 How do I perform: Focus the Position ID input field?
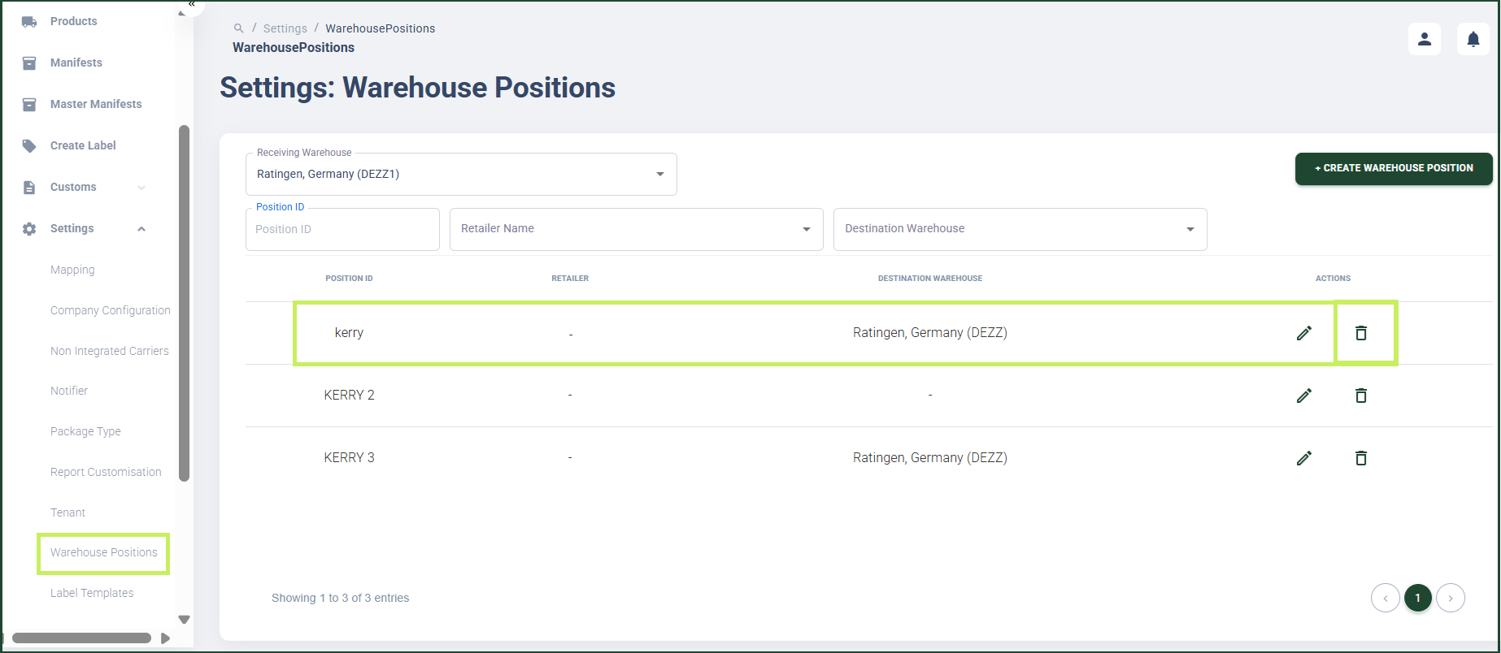click(342, 229)
